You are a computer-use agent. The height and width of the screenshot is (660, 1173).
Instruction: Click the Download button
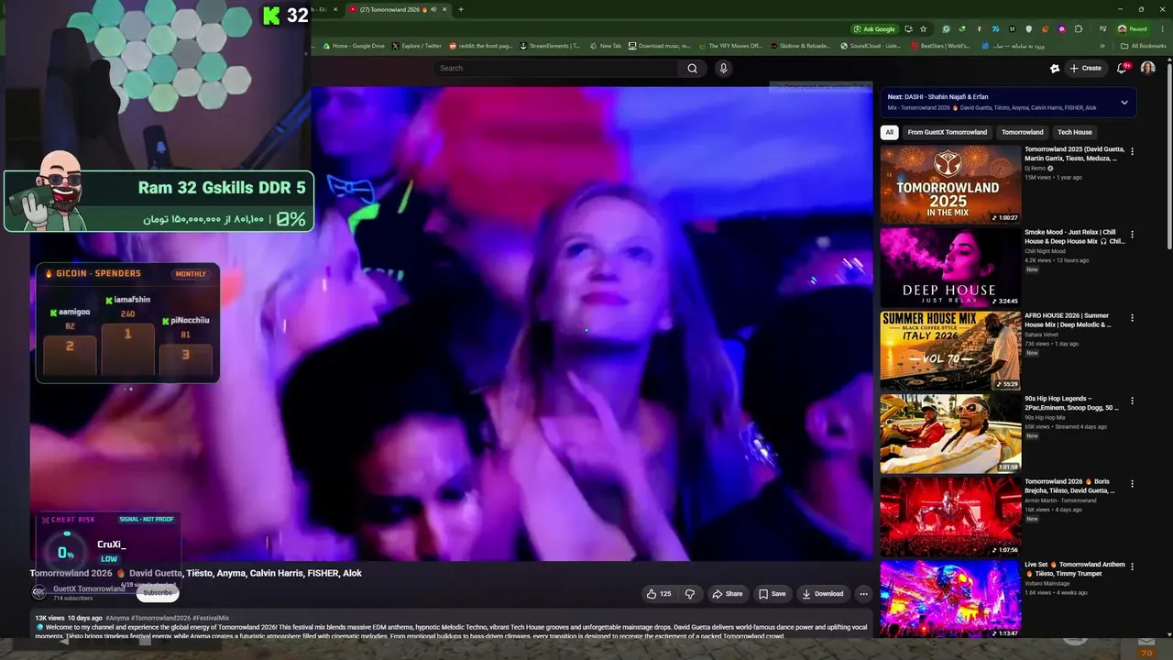coord(823,594)
